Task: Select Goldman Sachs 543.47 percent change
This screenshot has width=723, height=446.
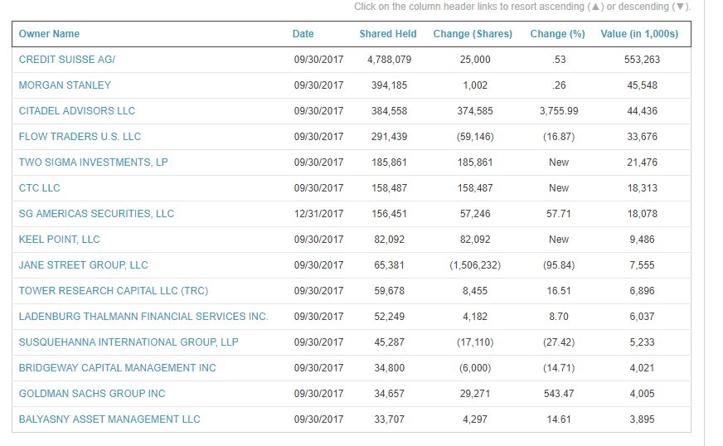Action: point(559,394)
